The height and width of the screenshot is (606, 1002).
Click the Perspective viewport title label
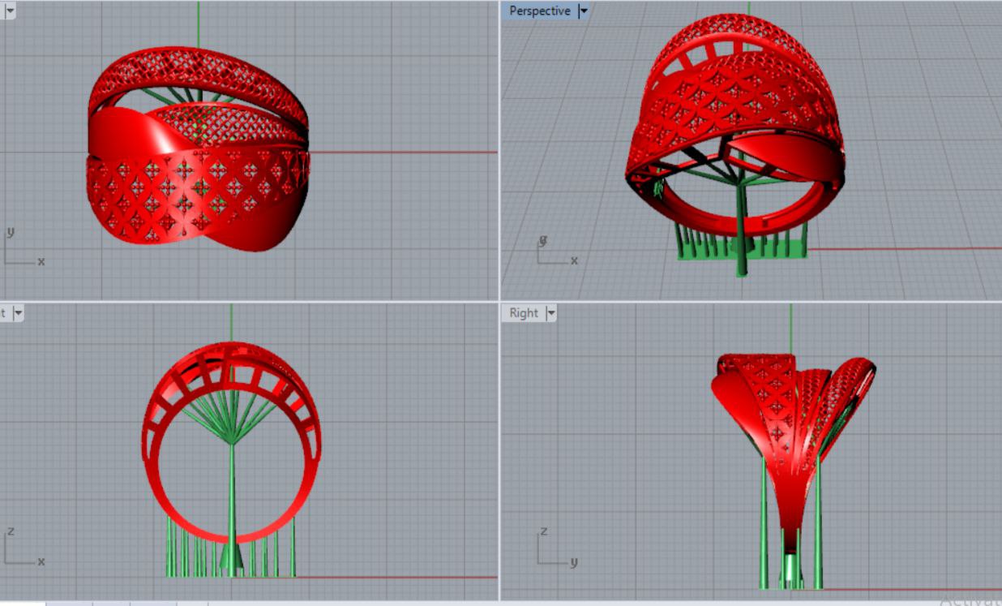click(539, 11)
